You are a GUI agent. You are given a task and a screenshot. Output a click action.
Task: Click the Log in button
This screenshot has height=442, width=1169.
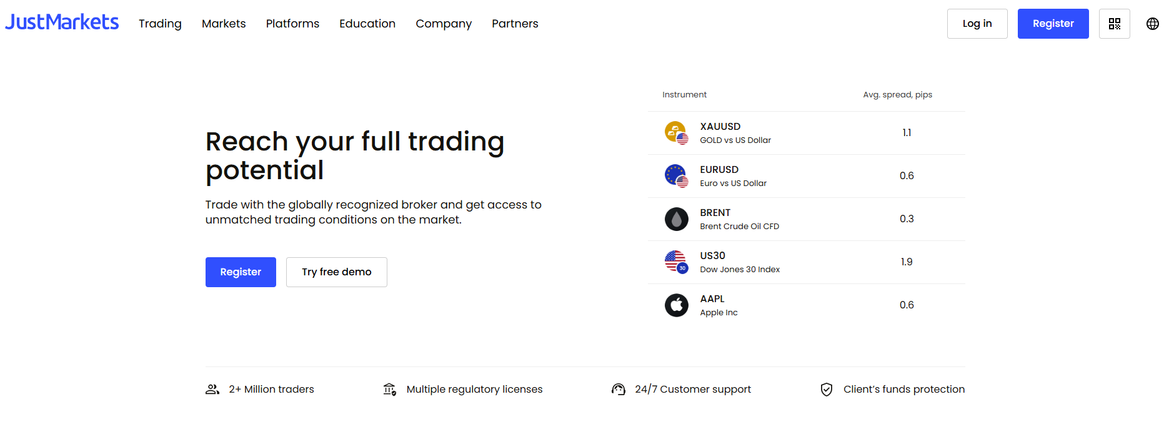click(x=977, y=23)
